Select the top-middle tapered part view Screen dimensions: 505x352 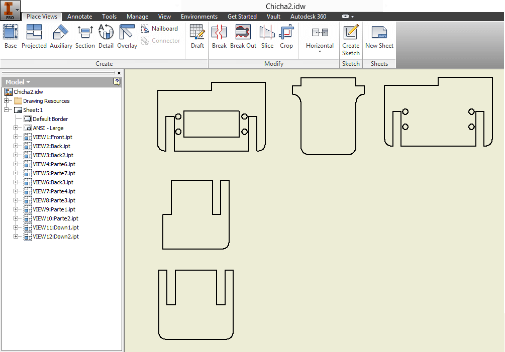pyautogui.click(x=328, y=116)
